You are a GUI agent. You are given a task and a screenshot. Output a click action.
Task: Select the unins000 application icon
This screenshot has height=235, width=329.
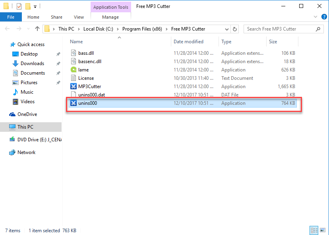tap(74, 103)
